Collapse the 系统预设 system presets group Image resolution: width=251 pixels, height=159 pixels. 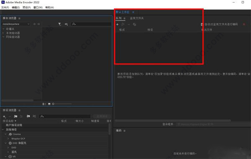tap(3, 130)
